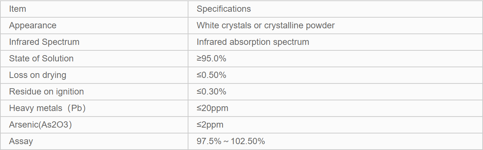Select the 'Appearance' row label
Viewport: 483px width, 150px height.
click(x=33, y=25)
